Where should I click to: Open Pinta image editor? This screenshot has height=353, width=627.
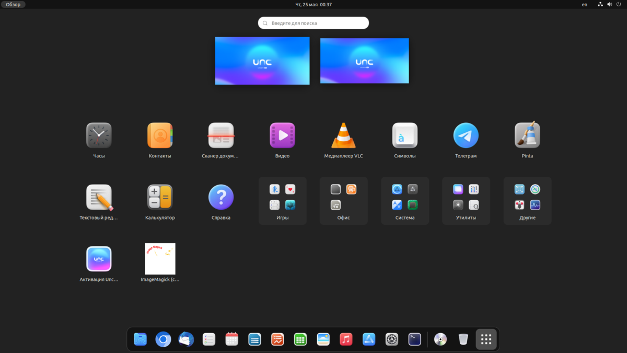coord(527,135)
